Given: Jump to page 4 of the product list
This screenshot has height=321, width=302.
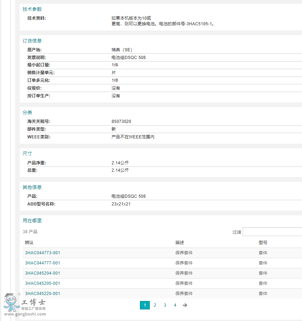Looking at the screenshot, I should tap(175, 305).
